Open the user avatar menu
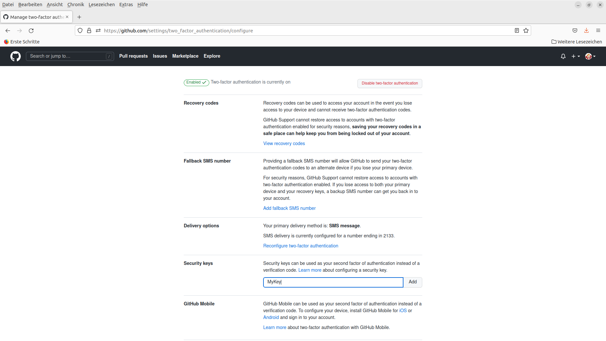Screen dimensions: 606x341 point(590,56)
